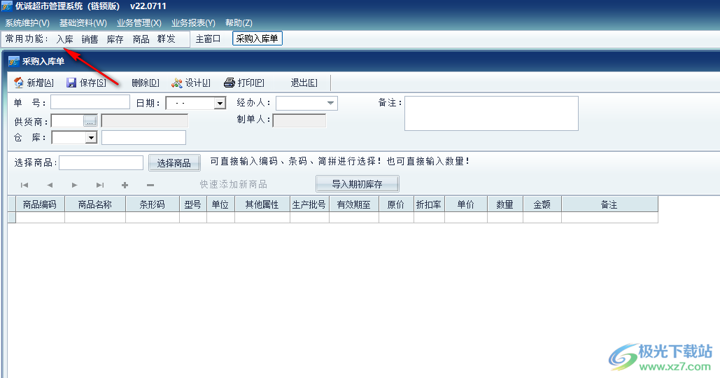
Task: Click the 库存 shortcut
Action: [x=115, y=39]
